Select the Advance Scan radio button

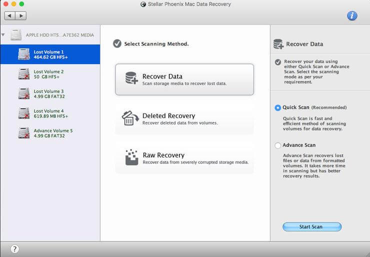[277, 145]
